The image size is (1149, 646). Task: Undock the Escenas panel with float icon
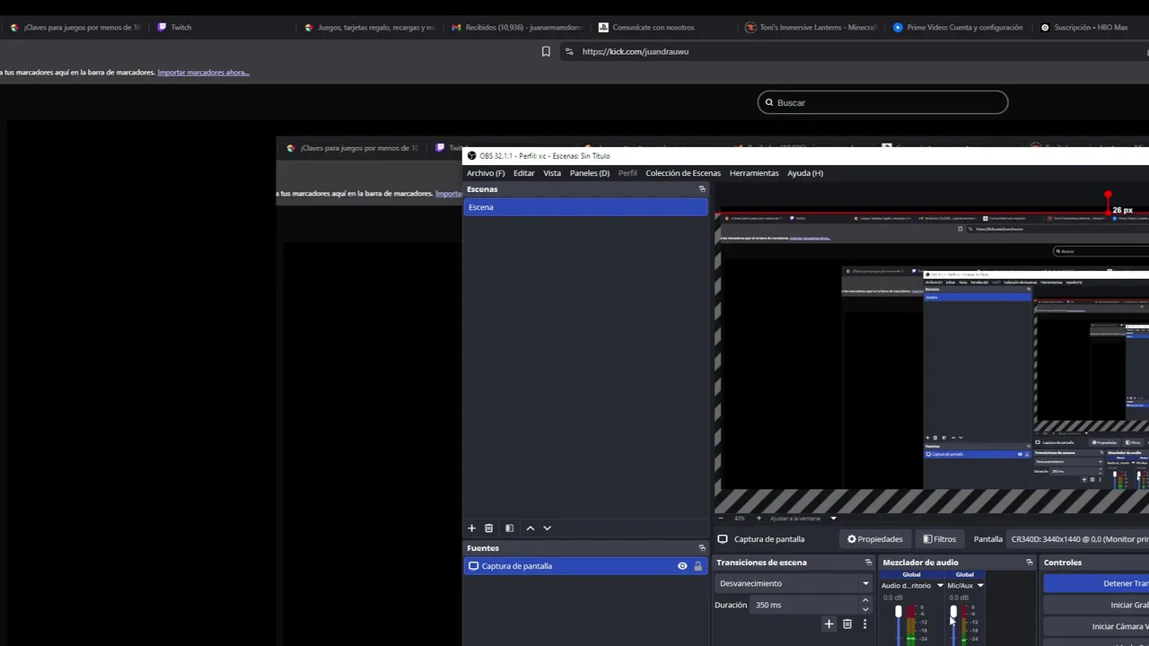[x=702, y=189]
